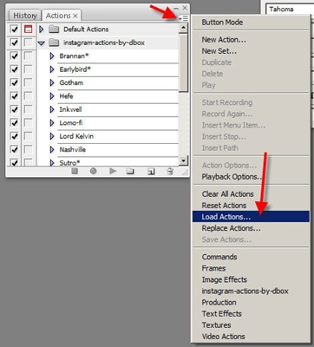Toggle the Brannan* action checkbox
The width and height of the screenshot is (314, 347).
click(x=14, y=56)
